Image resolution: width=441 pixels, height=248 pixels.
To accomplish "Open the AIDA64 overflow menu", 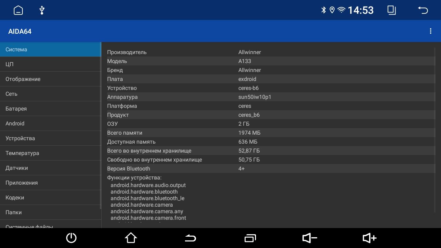I will pos(431,31).
